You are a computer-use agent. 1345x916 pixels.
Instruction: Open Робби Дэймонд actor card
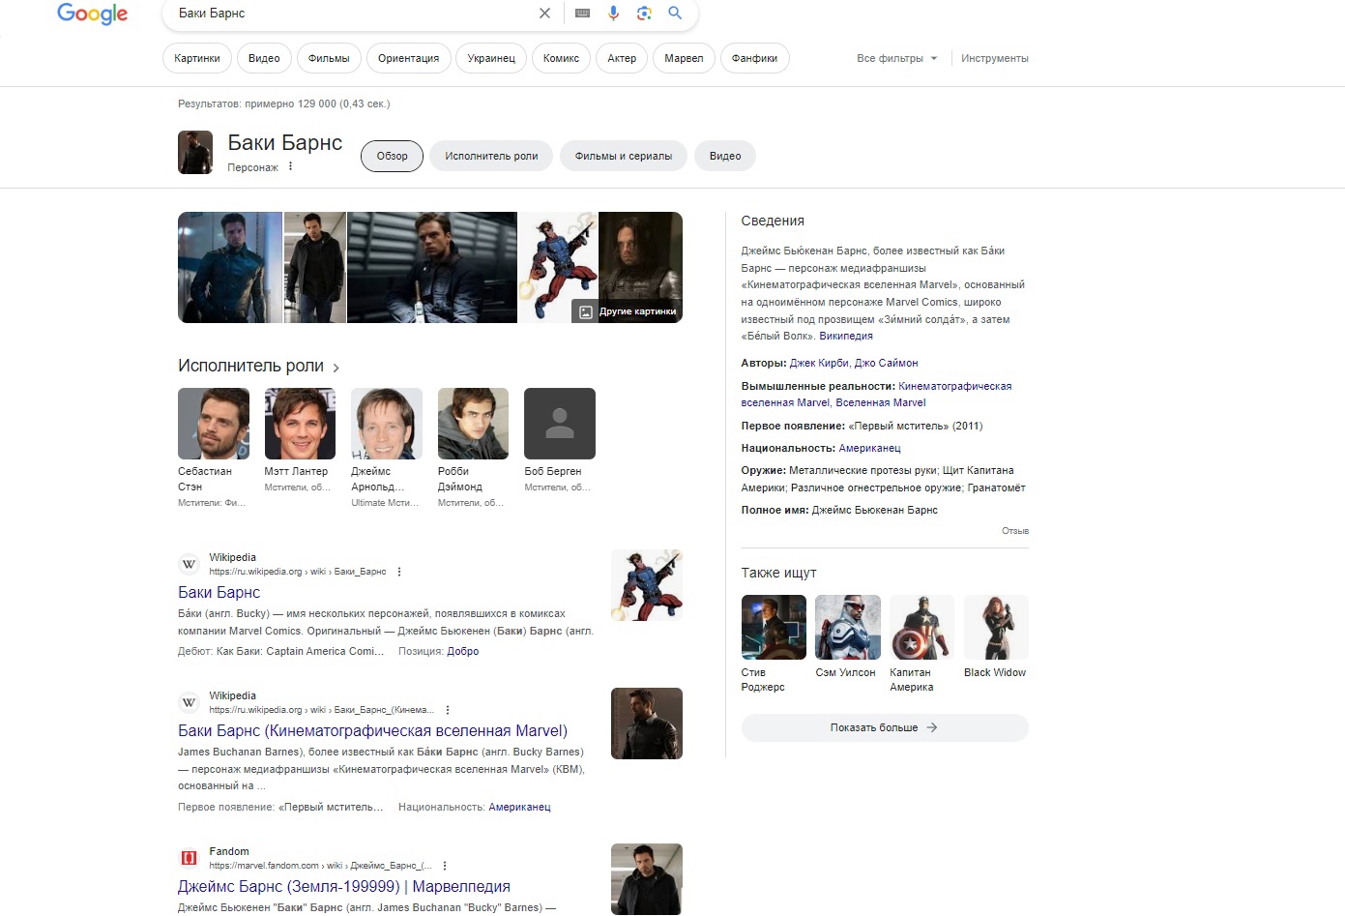(x=473, y=447)
